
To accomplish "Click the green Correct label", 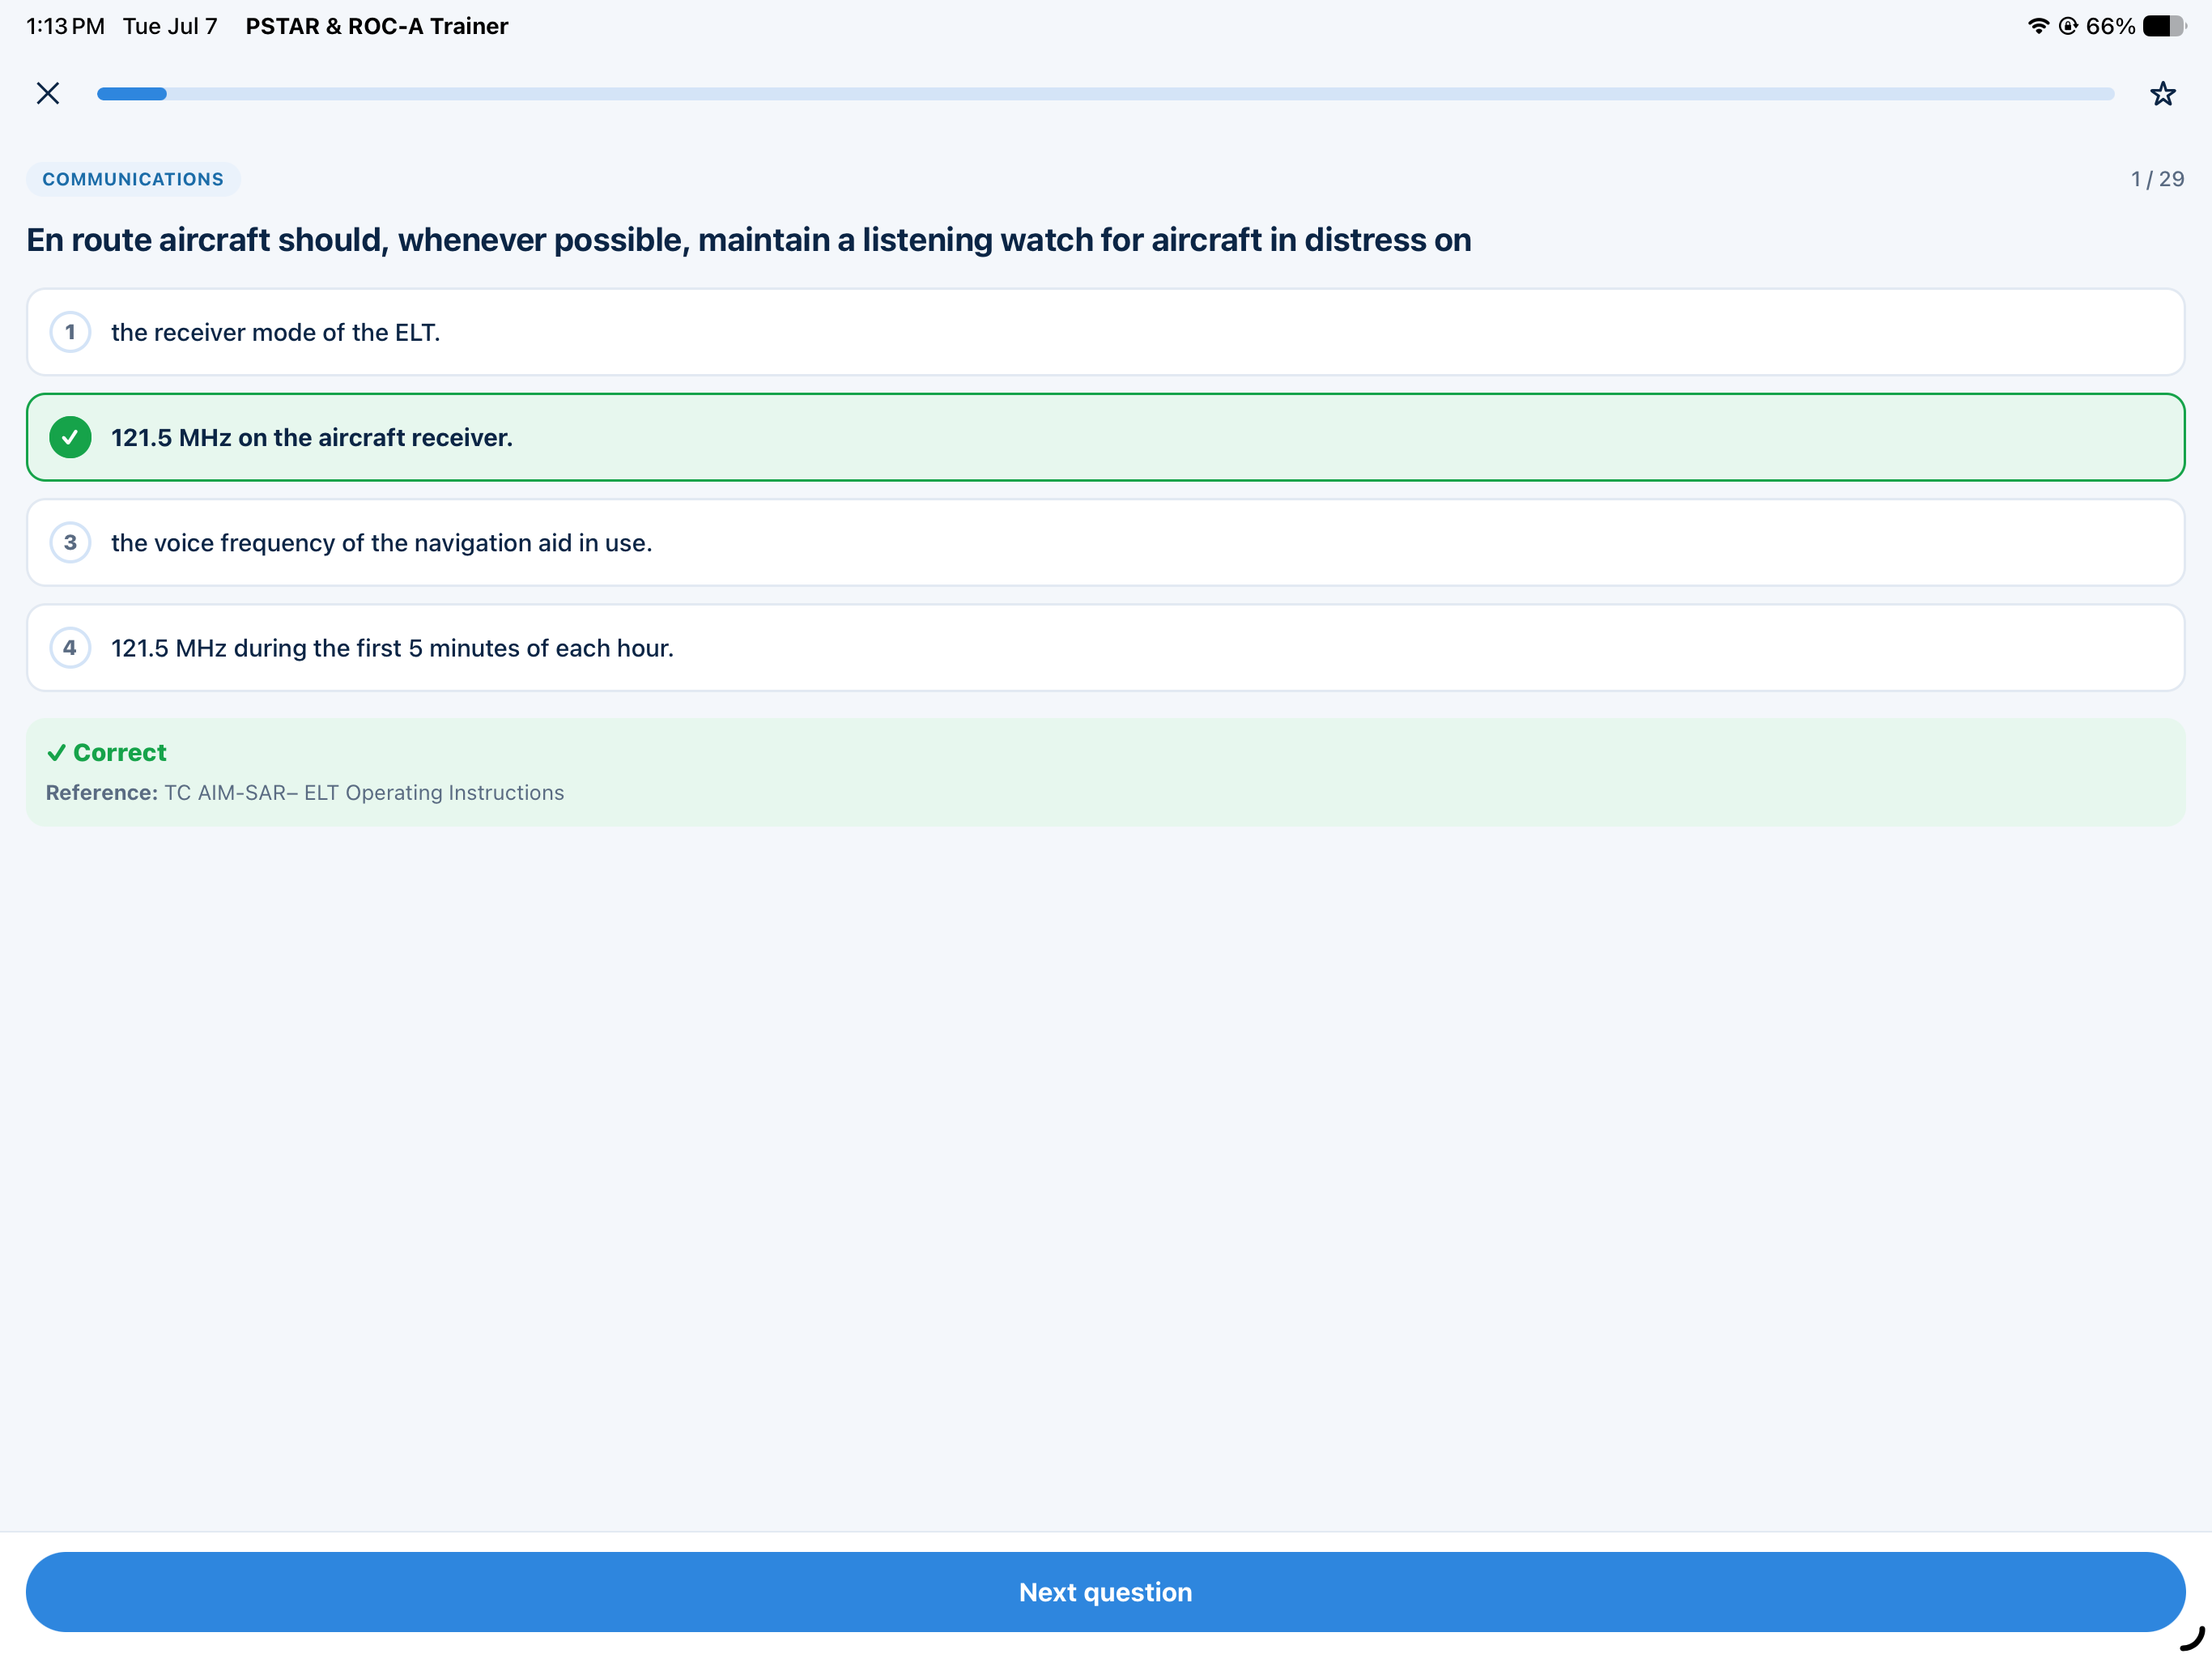I will click(107, 752).
